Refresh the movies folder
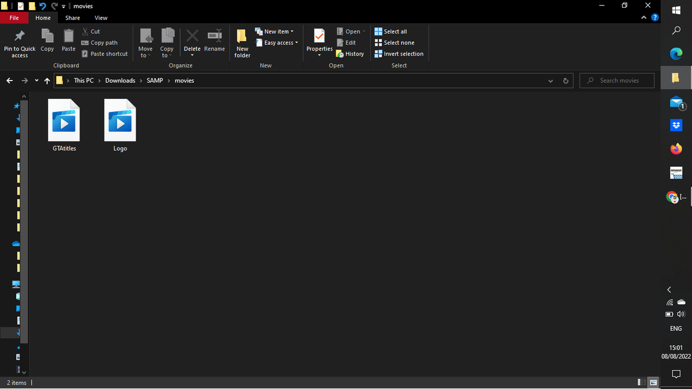Viewport: 692px width, 389px height. [x=565, y=81]
